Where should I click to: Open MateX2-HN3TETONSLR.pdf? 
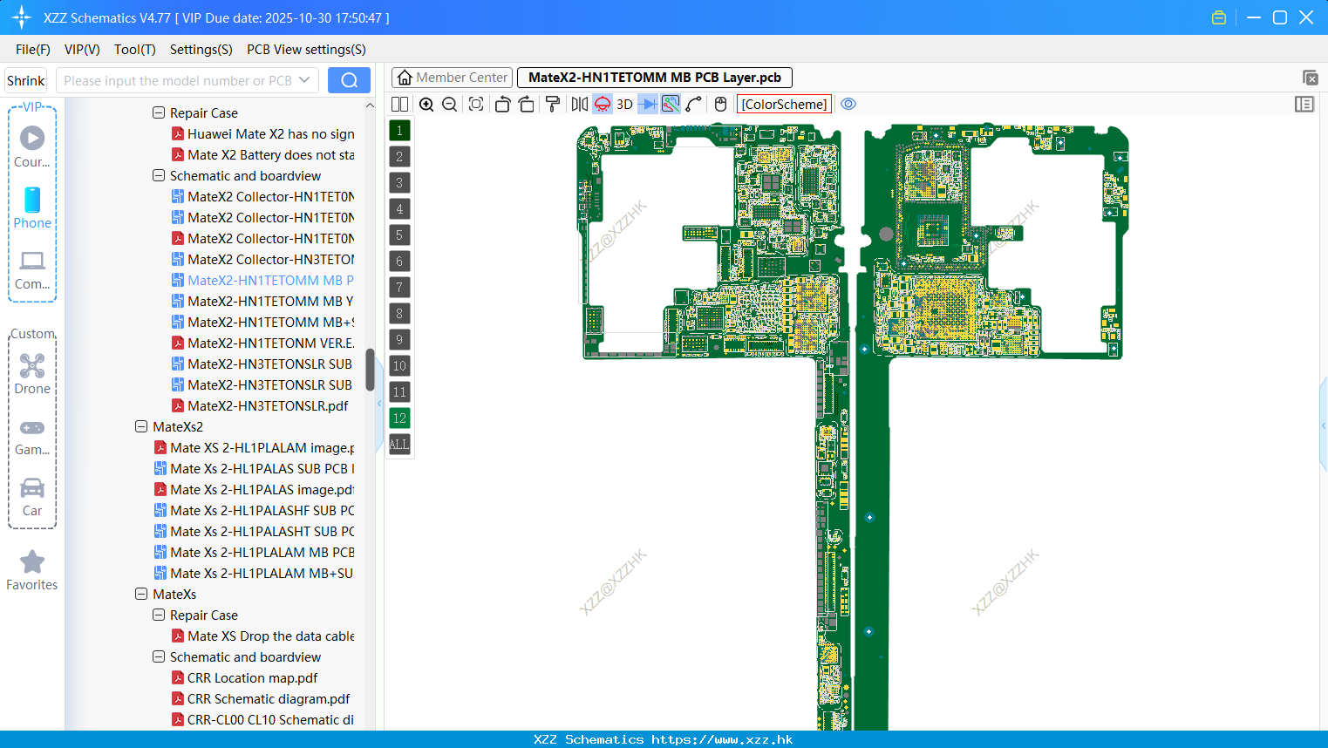[260, 406]
